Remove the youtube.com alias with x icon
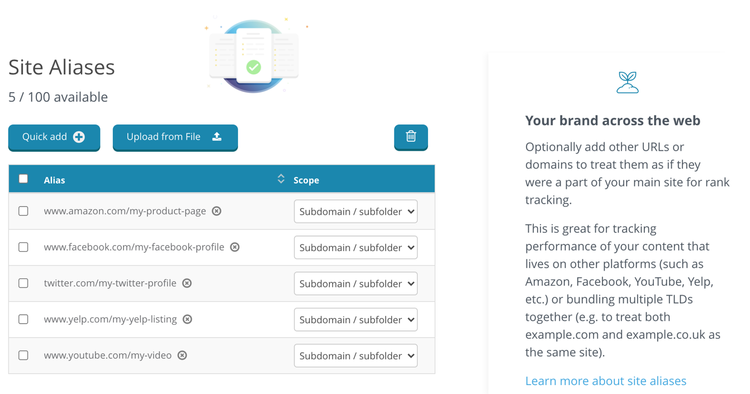 (182, 355)
